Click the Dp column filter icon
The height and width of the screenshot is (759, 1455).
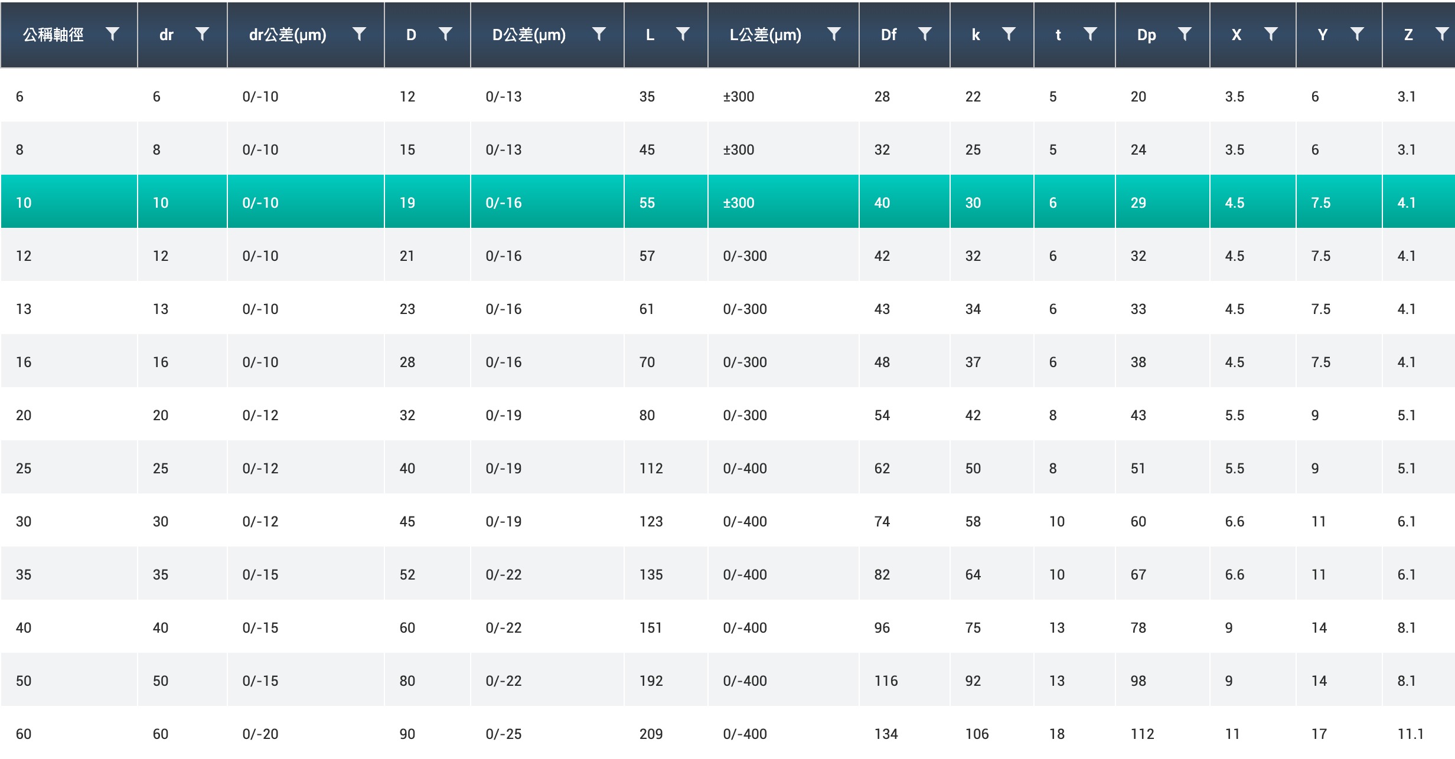tap(1185, 34)
